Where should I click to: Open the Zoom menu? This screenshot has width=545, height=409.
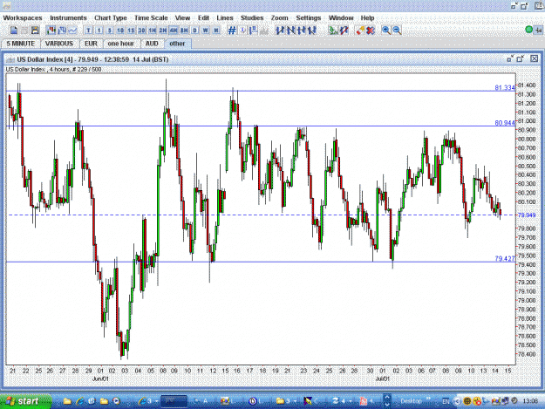pyautogui.click(x=280, y=18)
